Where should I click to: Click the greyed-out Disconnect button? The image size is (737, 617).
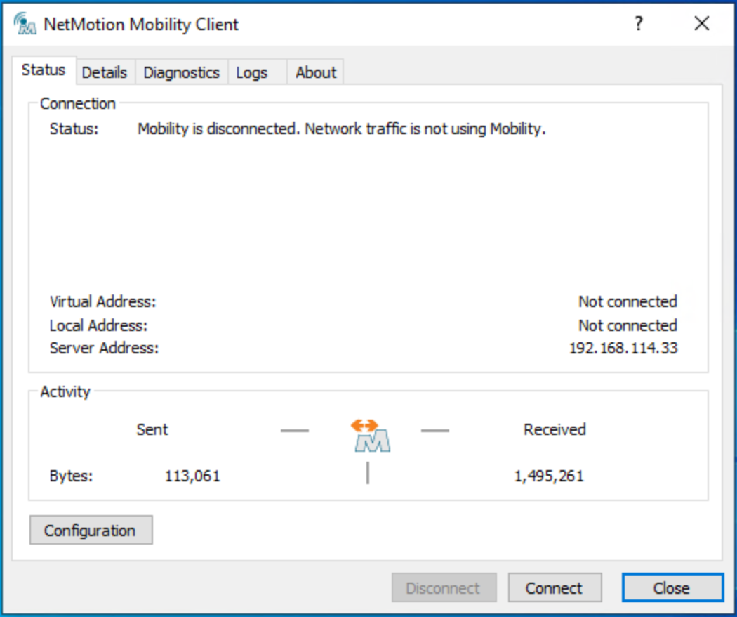tap(444, 588)
